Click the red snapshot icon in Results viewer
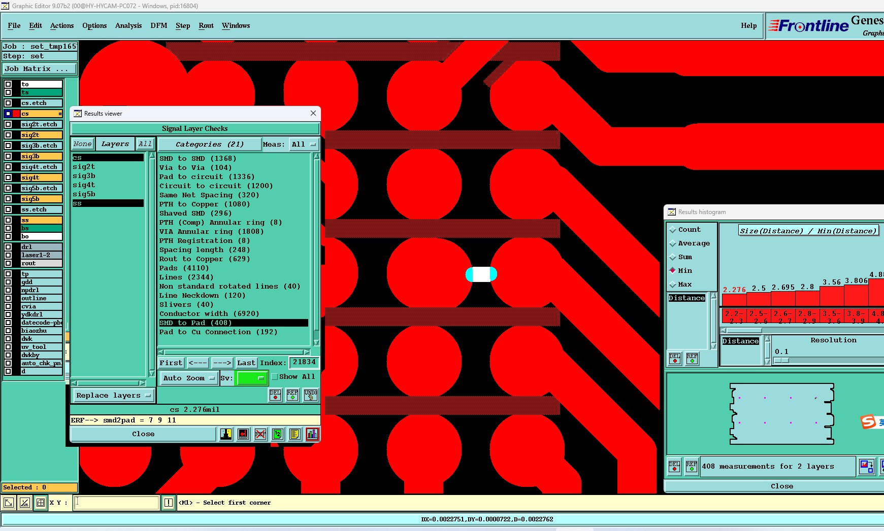Image resolution: width=884 pixels, height=531 pixels. pyautogui.click(x=243, y=434)
